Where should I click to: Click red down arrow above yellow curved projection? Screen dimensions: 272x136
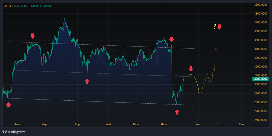191,69
